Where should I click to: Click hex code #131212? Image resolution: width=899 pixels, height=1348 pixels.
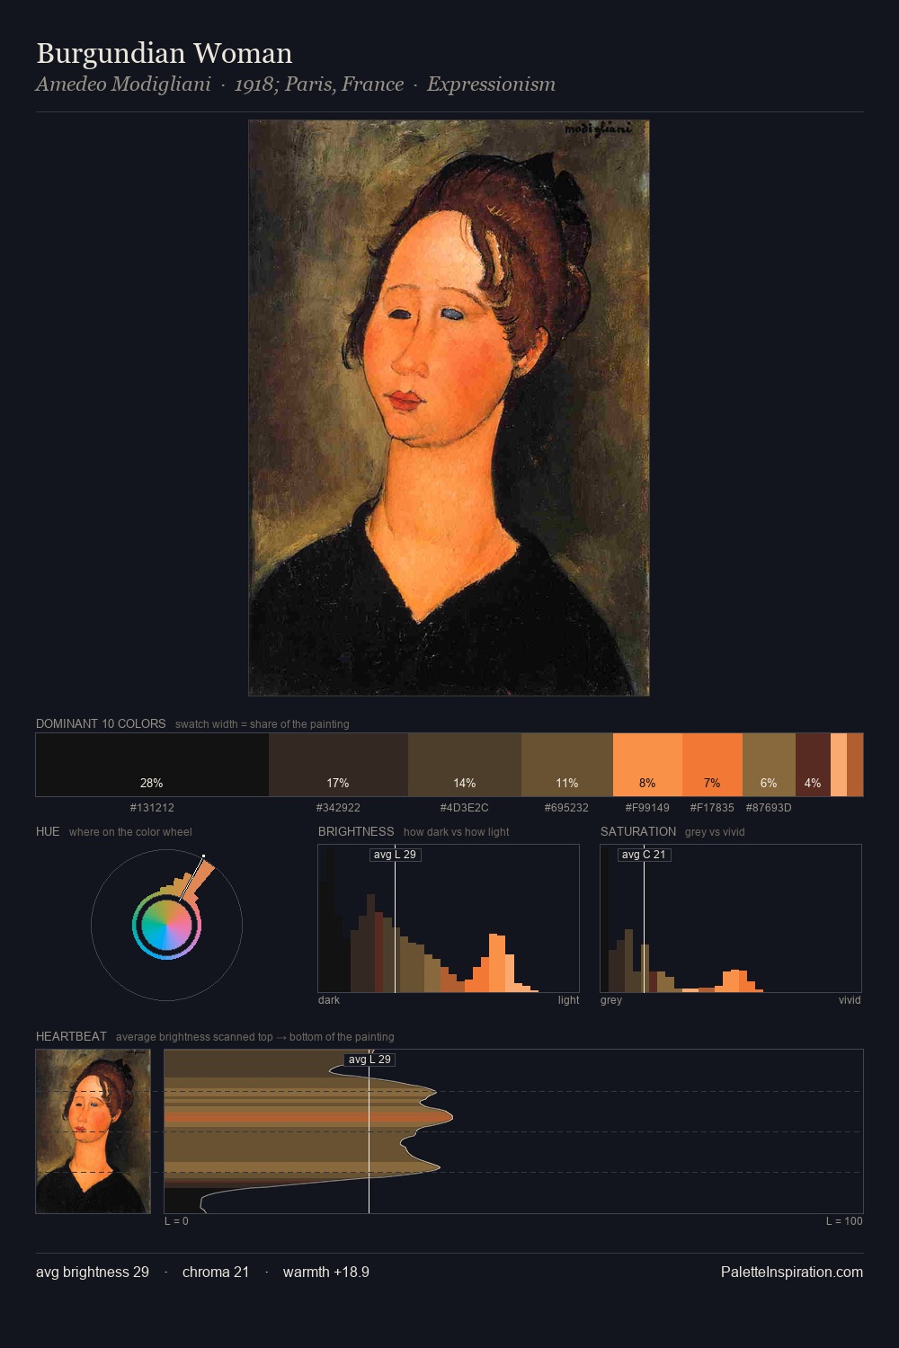click(152, 808)
